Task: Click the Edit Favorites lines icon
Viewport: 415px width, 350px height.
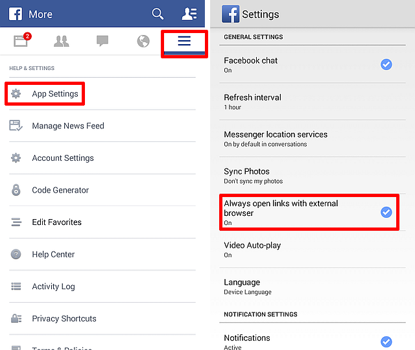Action: pyautogui.click(x=16, y=222)
